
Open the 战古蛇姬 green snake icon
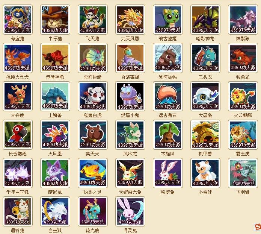point(168,20)
